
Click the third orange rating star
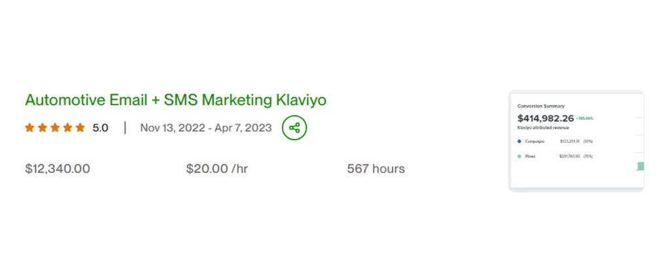click(54, 128)
